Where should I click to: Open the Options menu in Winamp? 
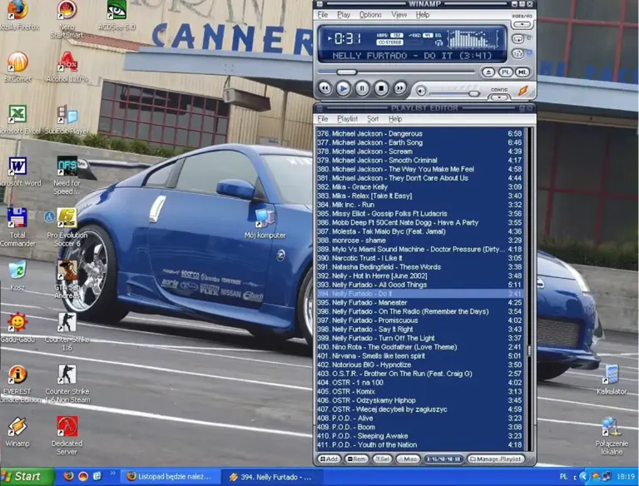click(370, 15)
